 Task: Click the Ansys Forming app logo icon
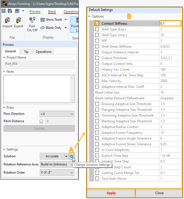pos(4,4)
